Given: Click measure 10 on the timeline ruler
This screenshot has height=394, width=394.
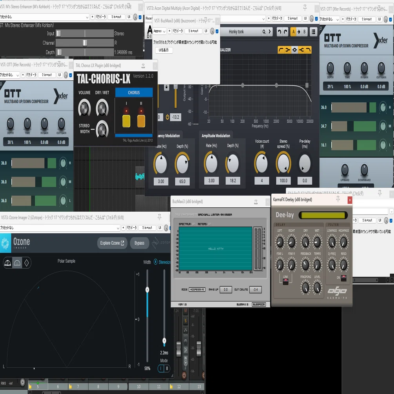Looking at the screenshot, I should (x=139, y=387).
